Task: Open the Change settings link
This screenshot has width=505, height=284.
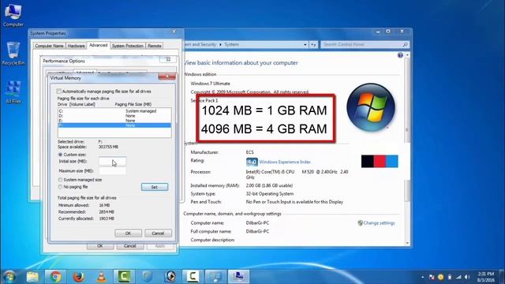Action: [x=379, y=222]
